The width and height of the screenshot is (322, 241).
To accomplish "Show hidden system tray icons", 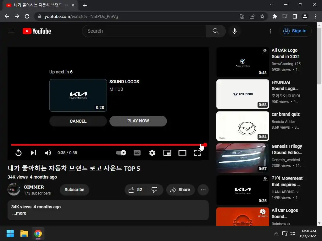I will click(x=276, y=233).
